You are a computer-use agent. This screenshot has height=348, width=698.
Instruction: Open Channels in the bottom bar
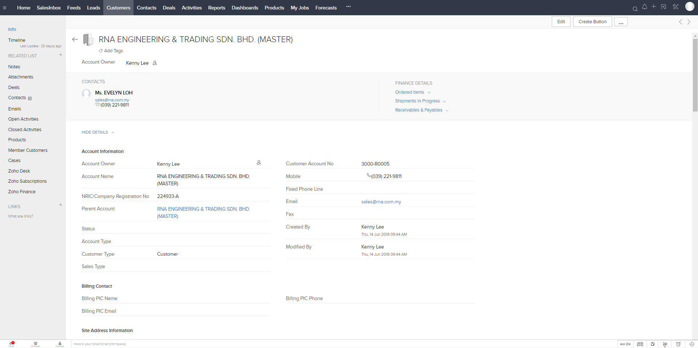(x=36, y=344)
